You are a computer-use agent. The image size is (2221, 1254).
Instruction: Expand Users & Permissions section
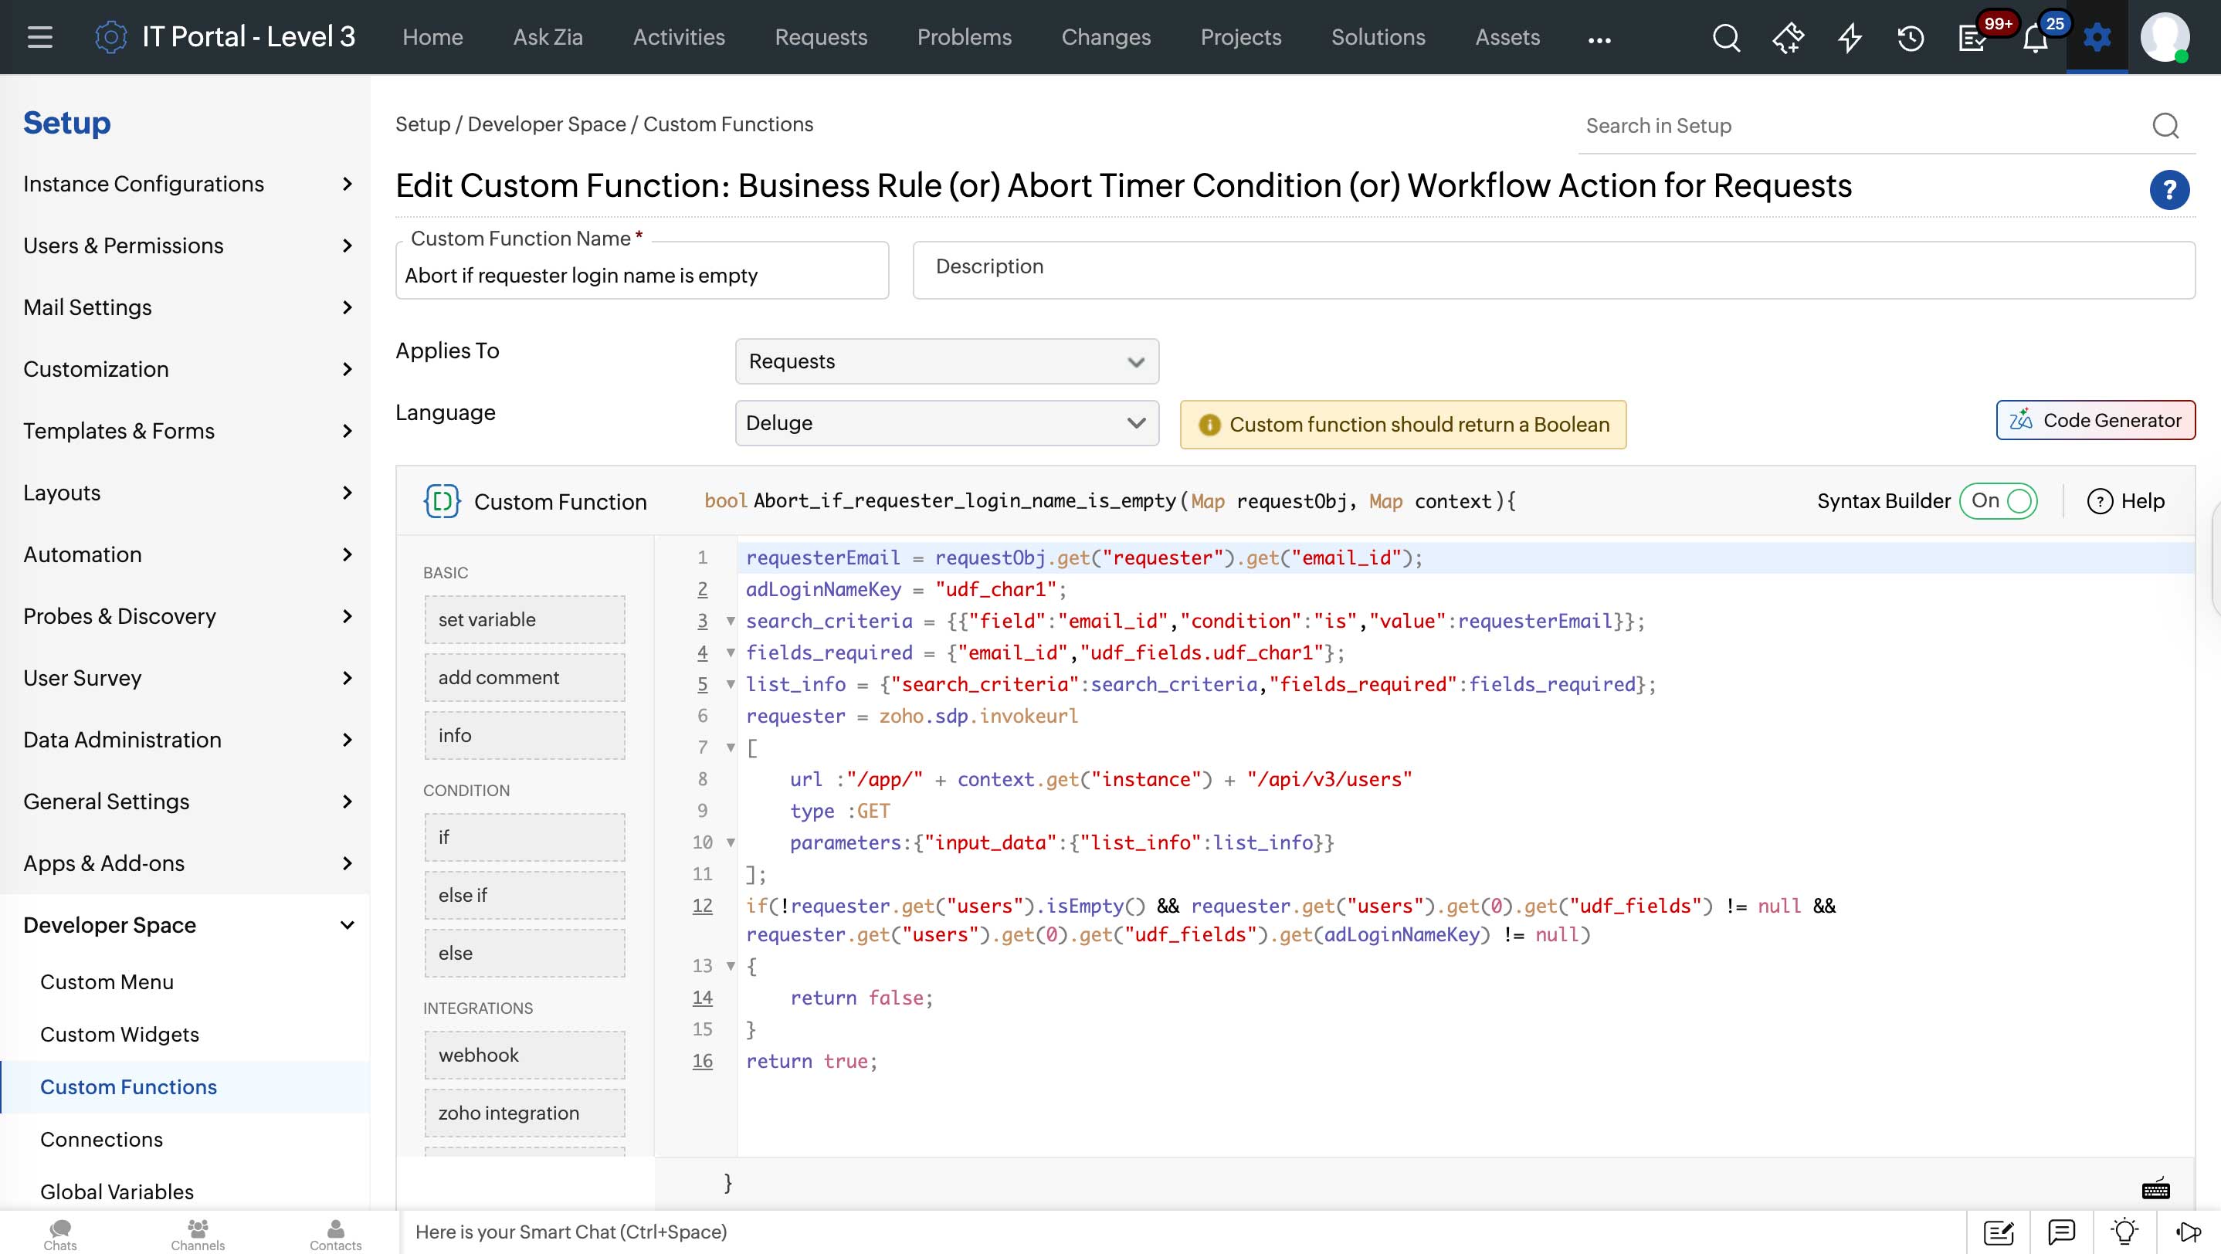point(185,246)
